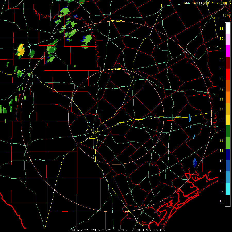This screenshot has width=232, height=232.
Task: Click the yellow high-top echo cell
Action: [21, 50]
